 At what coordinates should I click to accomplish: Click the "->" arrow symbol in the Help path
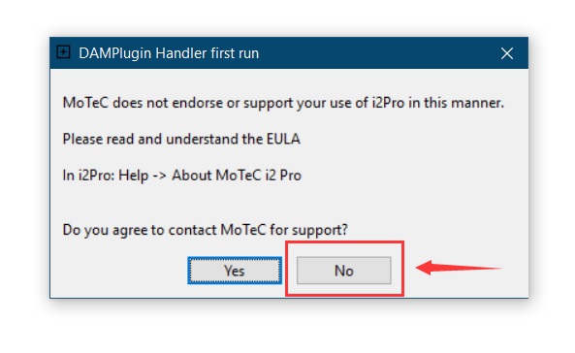click(x=160, y=176)
